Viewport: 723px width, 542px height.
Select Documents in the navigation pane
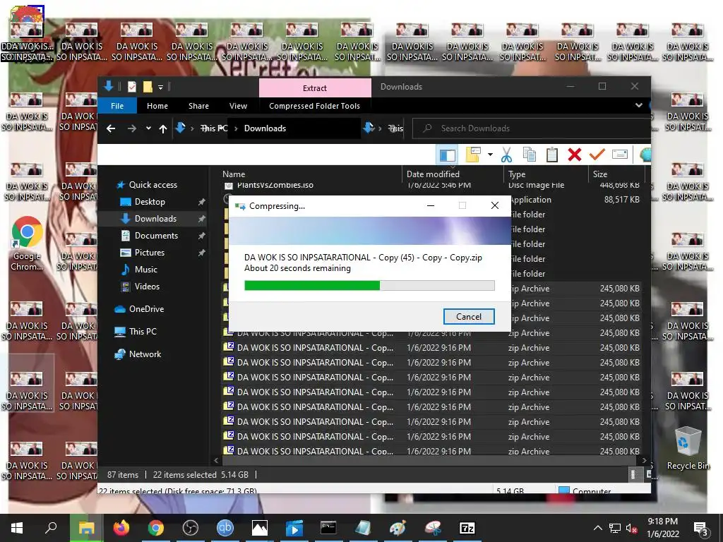click(156, 236)
